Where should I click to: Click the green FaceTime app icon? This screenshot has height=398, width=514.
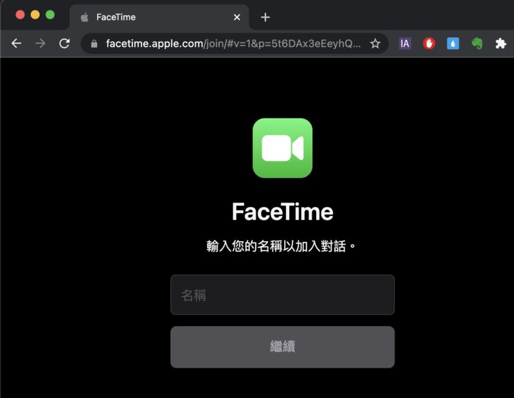tap(283, 149)
